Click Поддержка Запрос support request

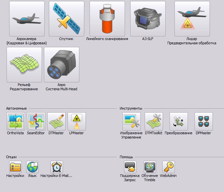130,167
